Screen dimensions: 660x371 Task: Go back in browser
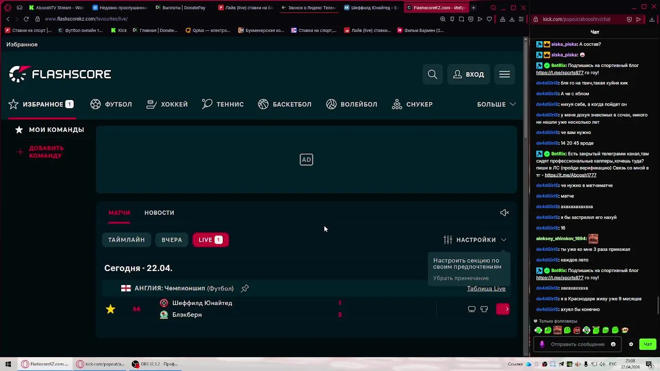8,19
